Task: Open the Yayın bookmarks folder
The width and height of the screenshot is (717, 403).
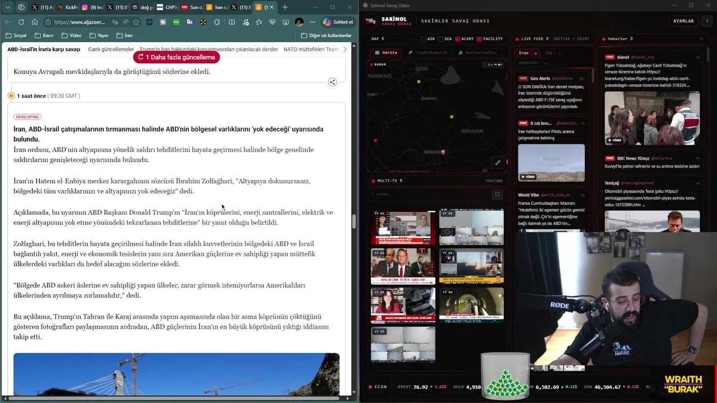Action: [98, 35]
